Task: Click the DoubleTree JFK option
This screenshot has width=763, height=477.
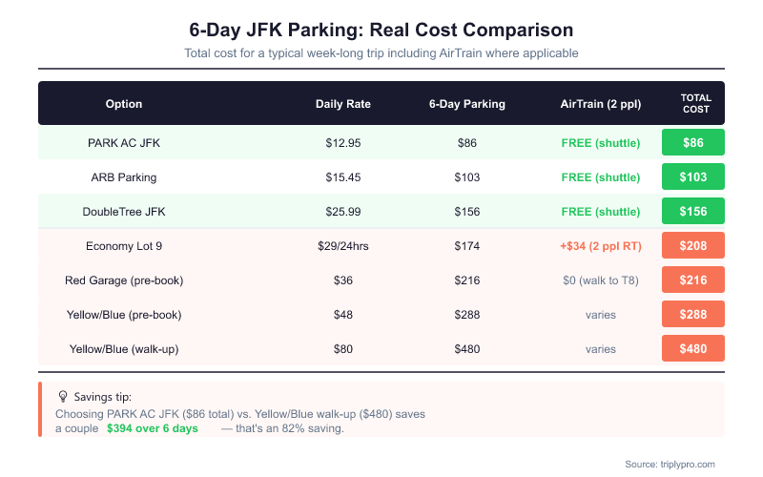Action: (124, 211)
